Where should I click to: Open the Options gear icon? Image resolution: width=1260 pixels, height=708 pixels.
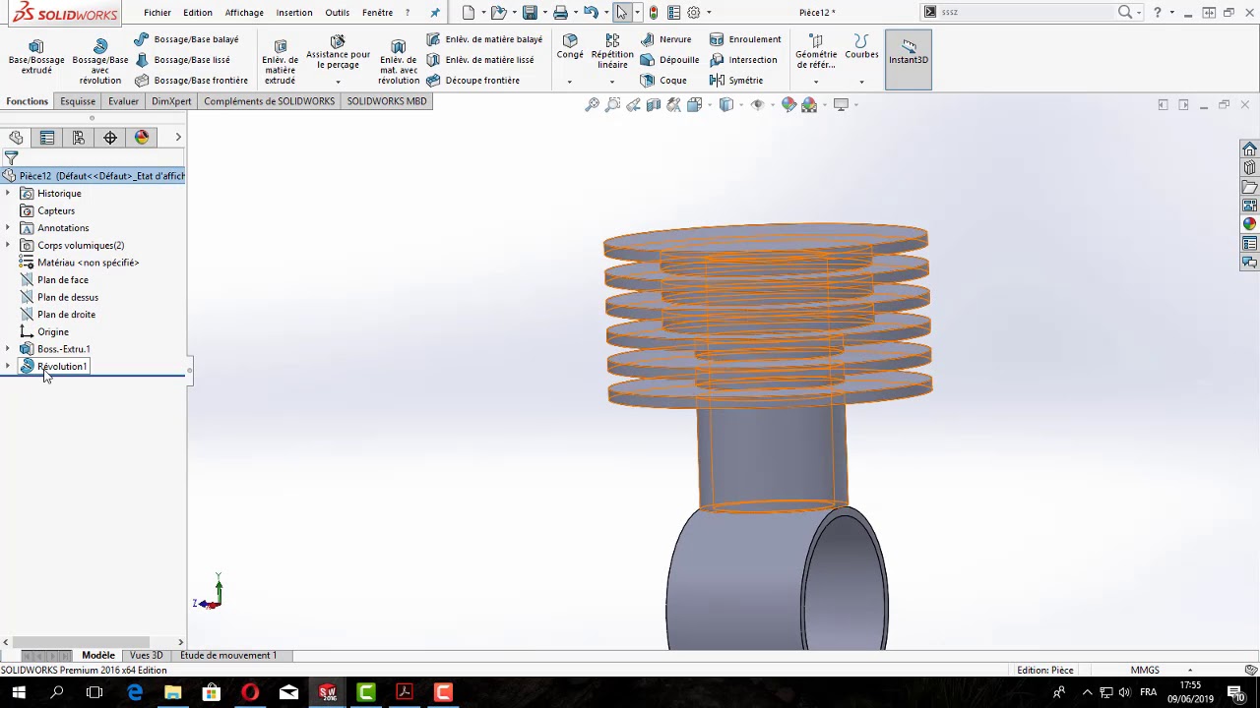pos(693,13)
